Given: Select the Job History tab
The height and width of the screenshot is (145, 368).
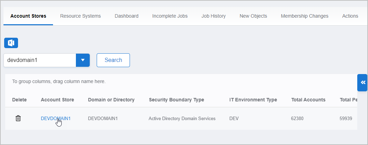Looking at the screenshot, I should [213, 16].
